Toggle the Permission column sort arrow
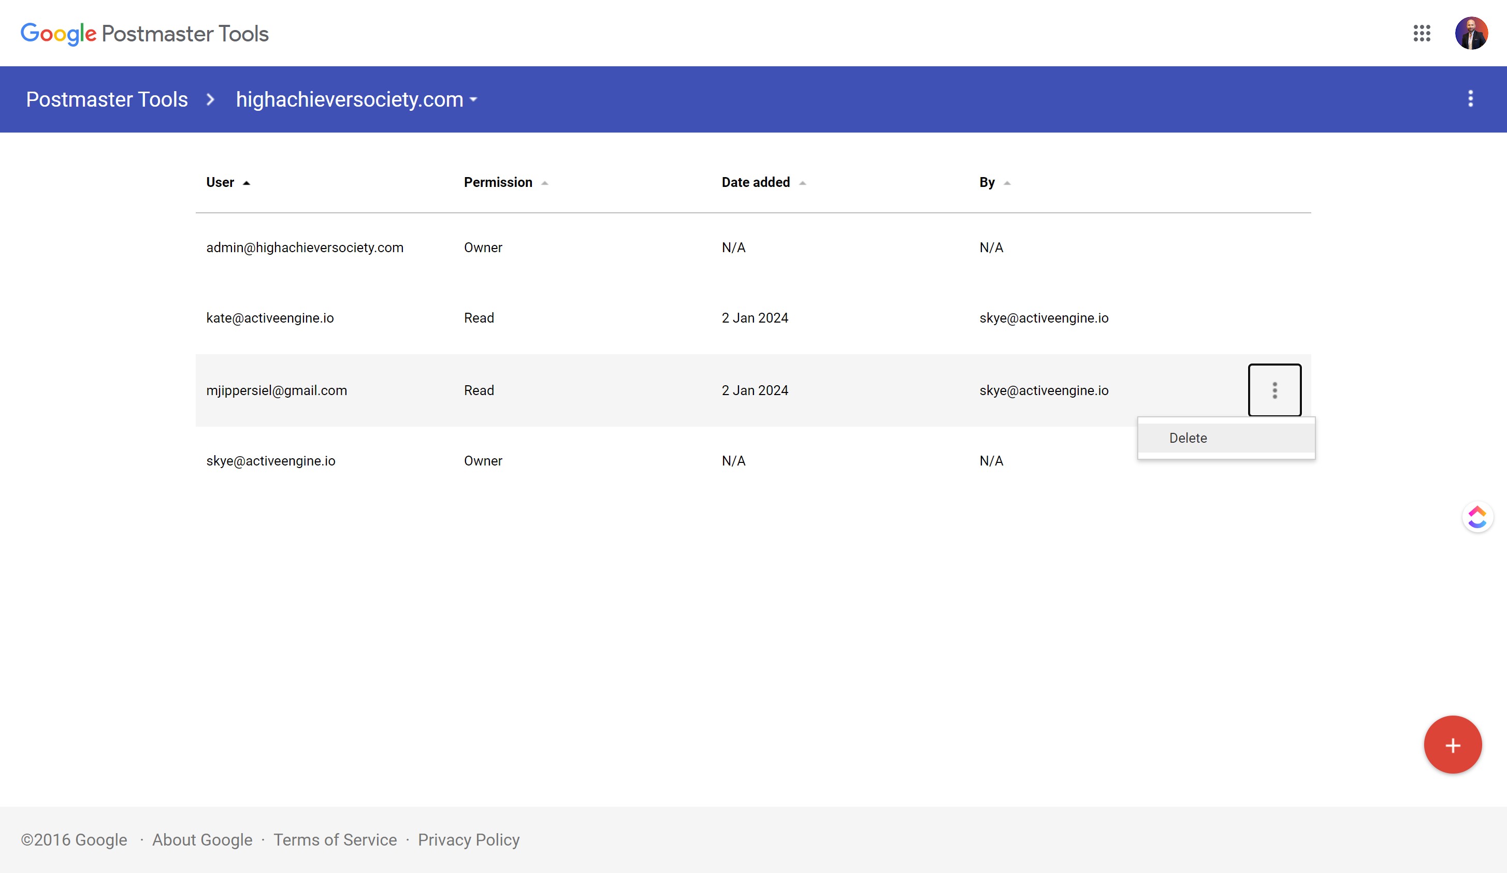Viewport: 1507px width, 873px height. [545, 183]
